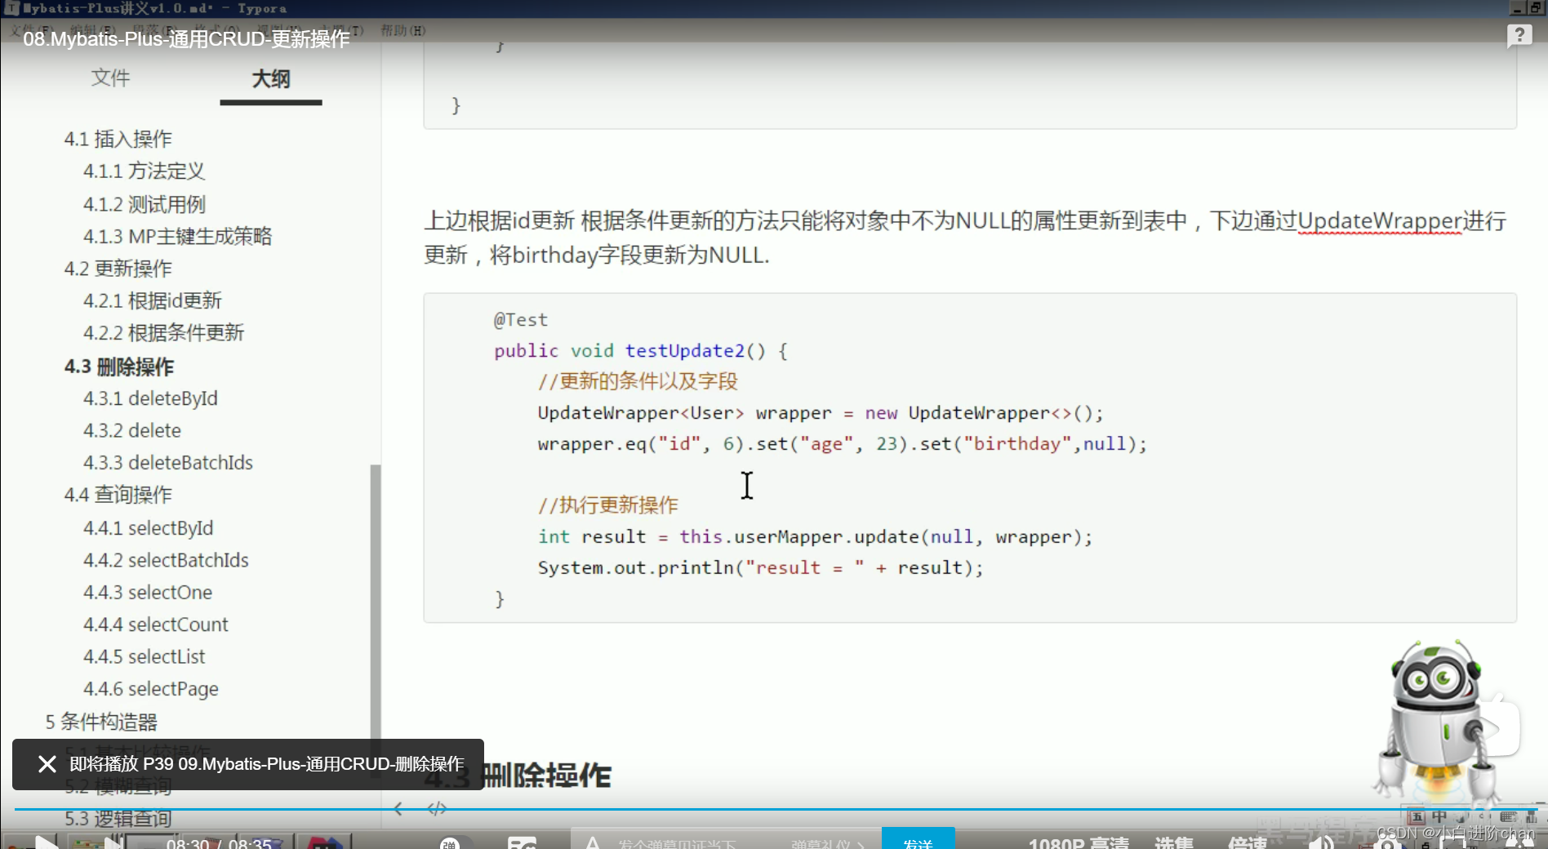Jump to 4.4.5 selectList
1548x849 pixels.
point(144,657)
